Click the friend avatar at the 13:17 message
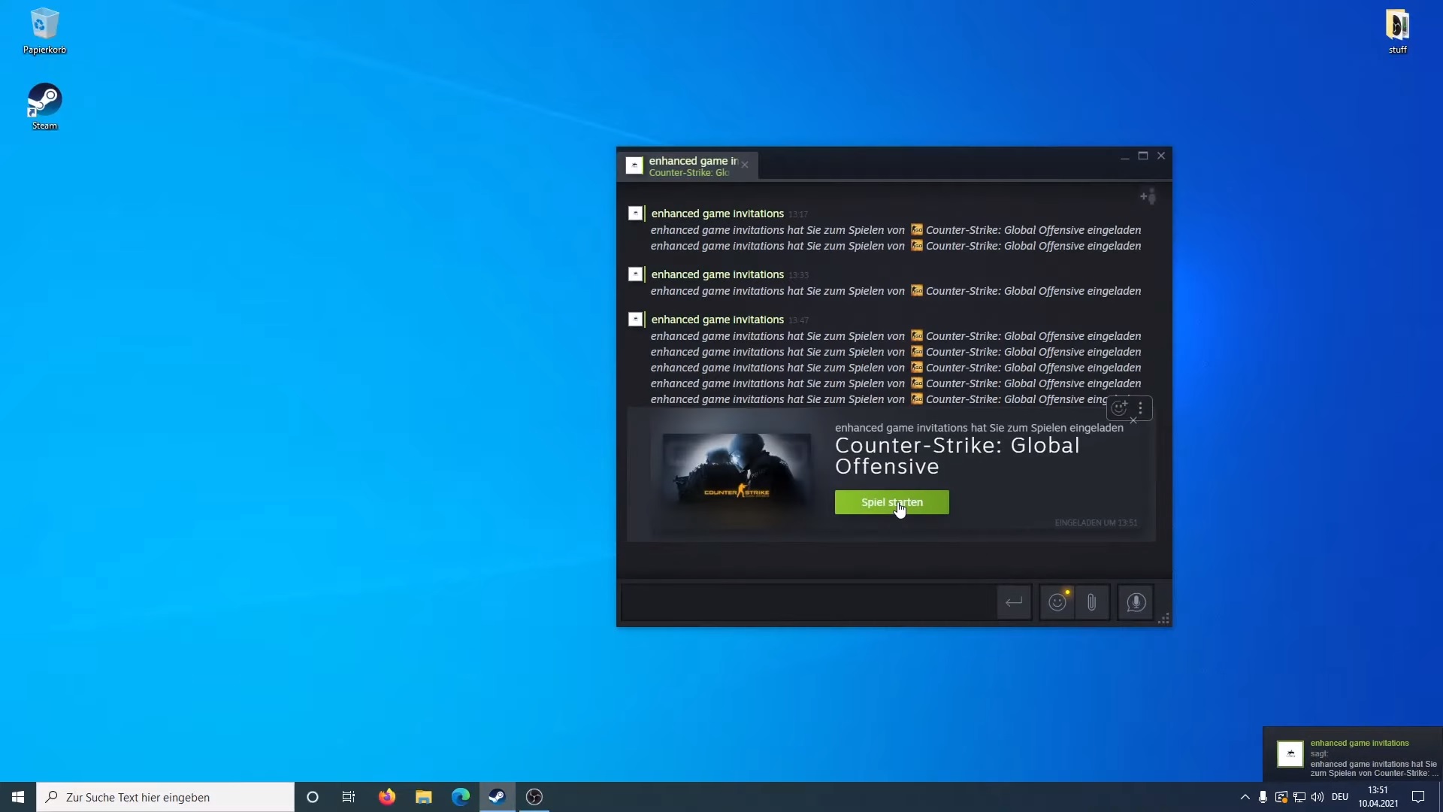The image size is (1443, 812). pyautogui.click(x=635, y=214)
